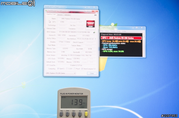Click the Subvendor ATI (1002) field

(x=86, y=36)
